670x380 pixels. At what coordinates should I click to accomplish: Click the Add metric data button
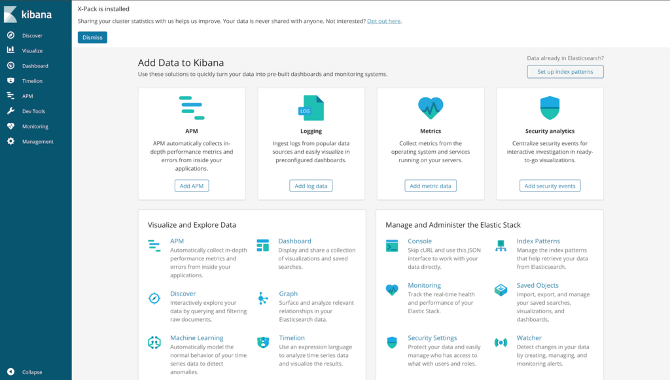(x=431, y=185)
